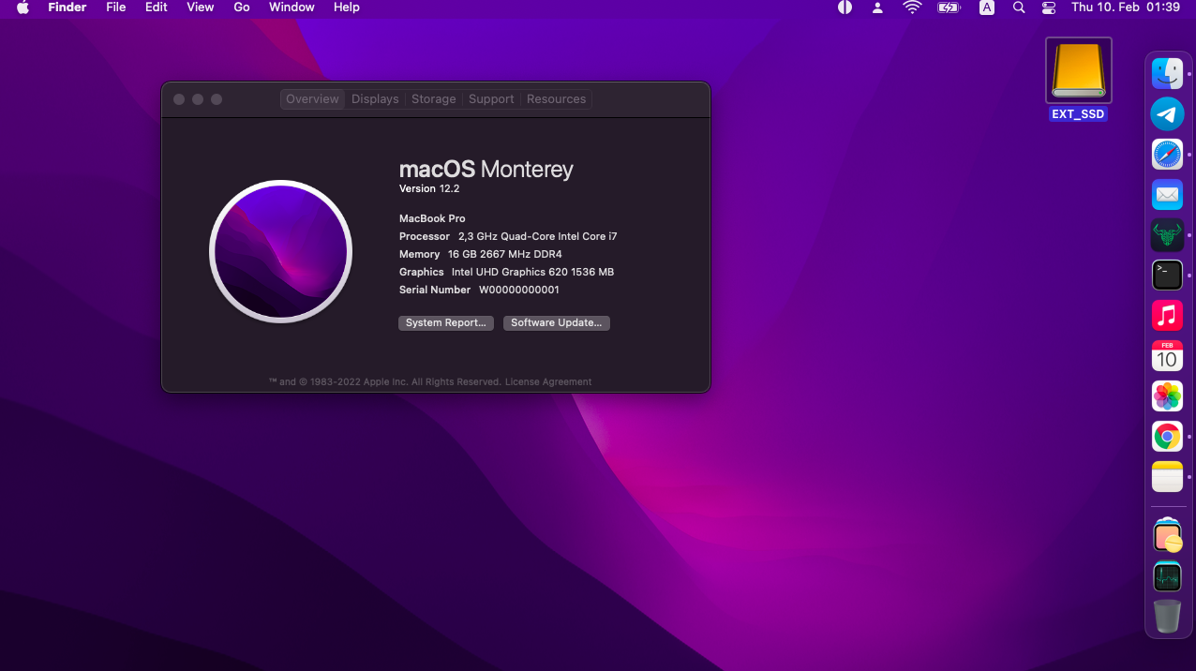The height and width of the screenshot is (671, 1196).
Task: Click graphics value 'Intel UHD Graphics 620 1536 MB'
Action: point(532,272)
